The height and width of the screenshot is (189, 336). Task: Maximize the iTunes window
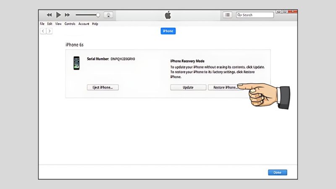[x=285, y=12]
